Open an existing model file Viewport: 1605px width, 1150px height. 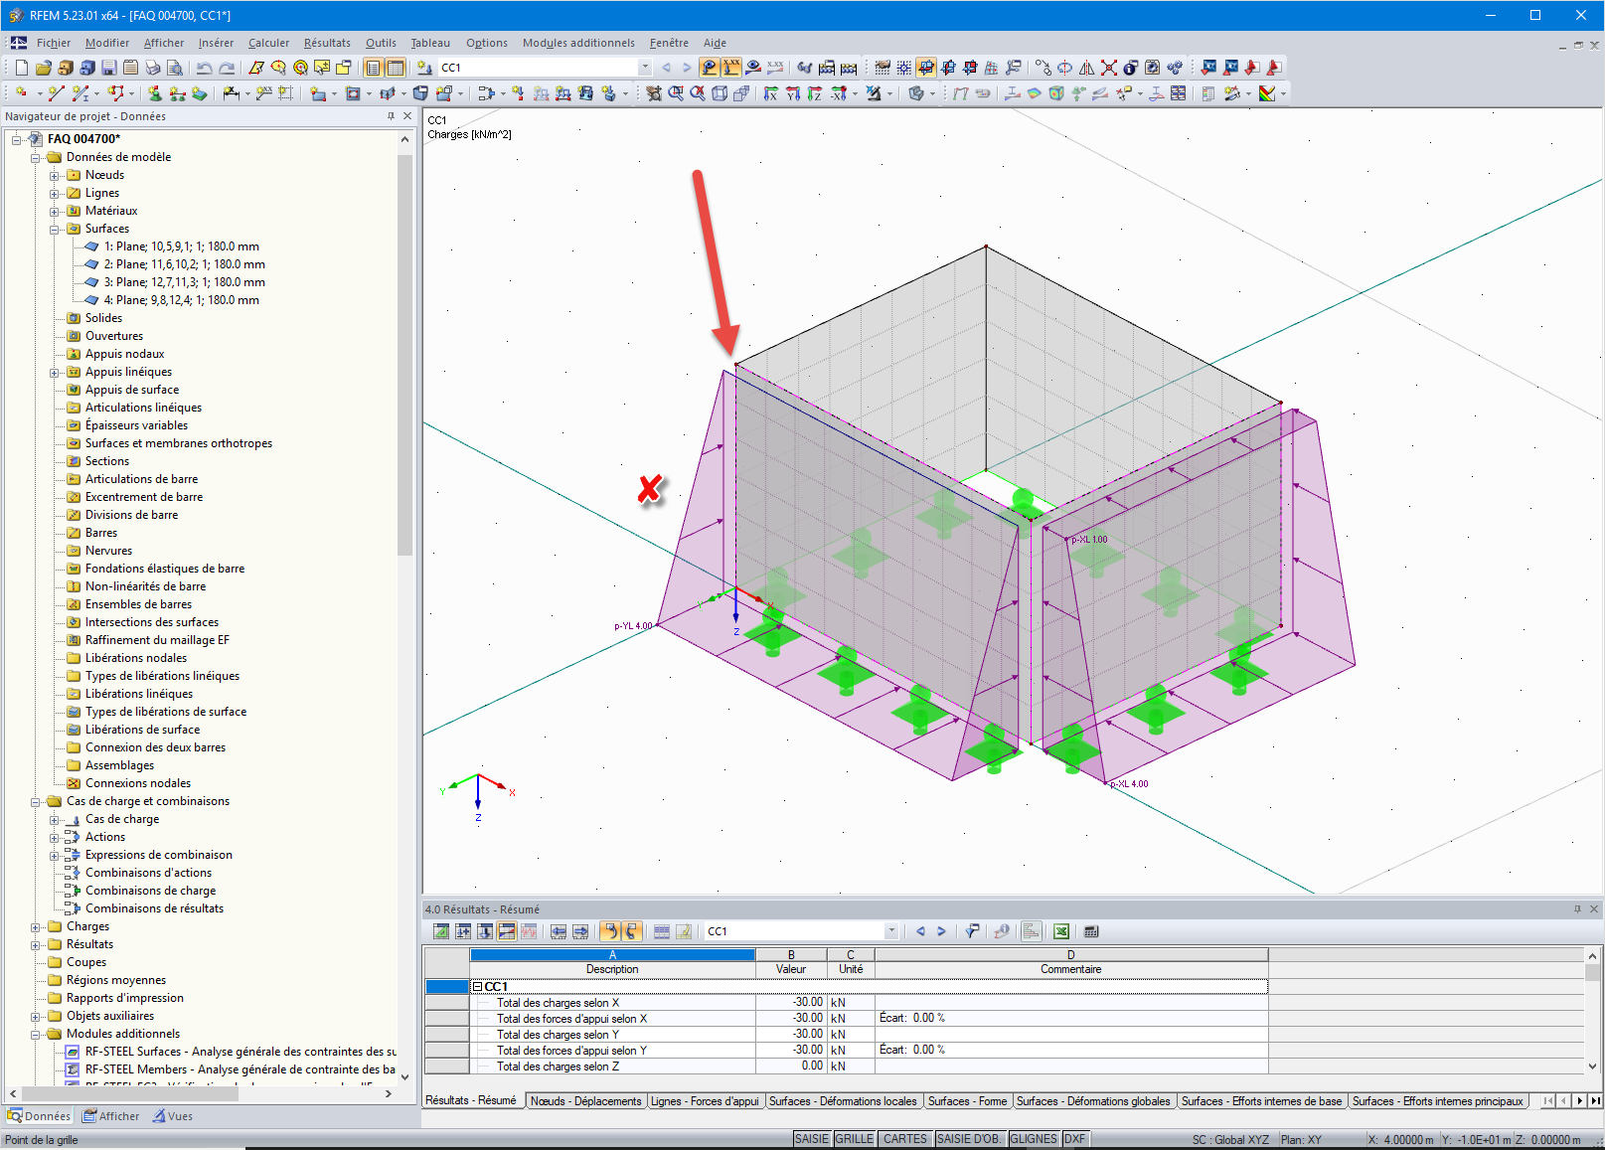[44, 68]
